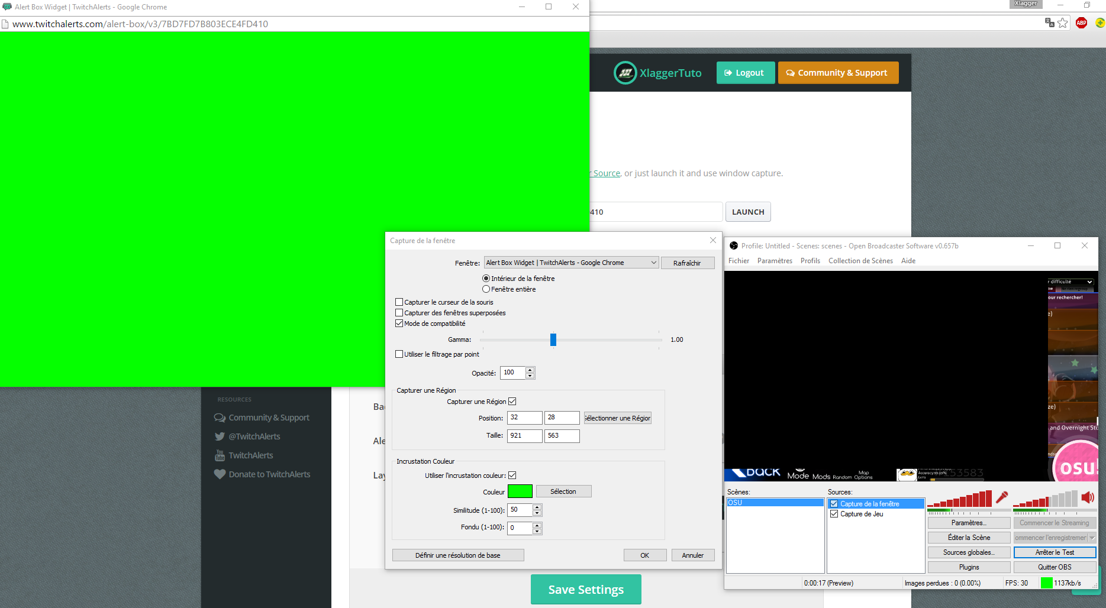The image size is (1106, 608).
Task: Click the yellow-green extension icon in Chrome
Action: 1101,23
